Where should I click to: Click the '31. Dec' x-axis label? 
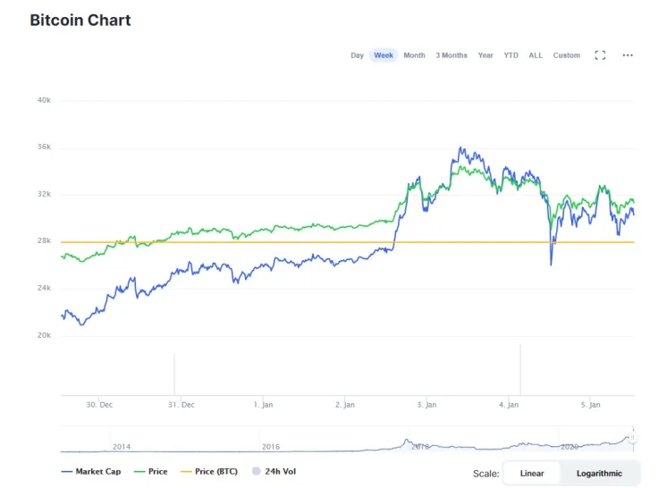pos(181,405)
